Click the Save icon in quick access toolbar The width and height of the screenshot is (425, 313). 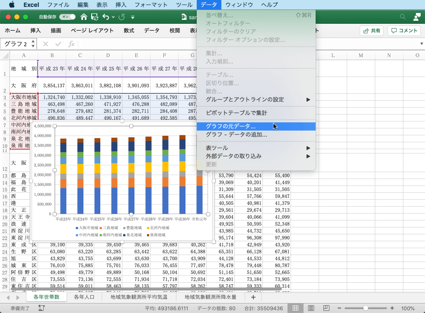tap(94, 17)
